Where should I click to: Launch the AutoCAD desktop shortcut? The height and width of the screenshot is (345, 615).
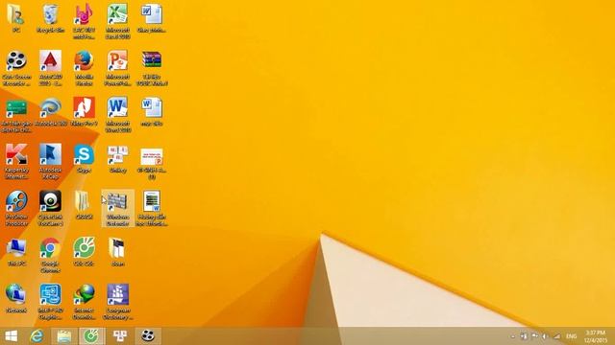click(x=50, y=68)
